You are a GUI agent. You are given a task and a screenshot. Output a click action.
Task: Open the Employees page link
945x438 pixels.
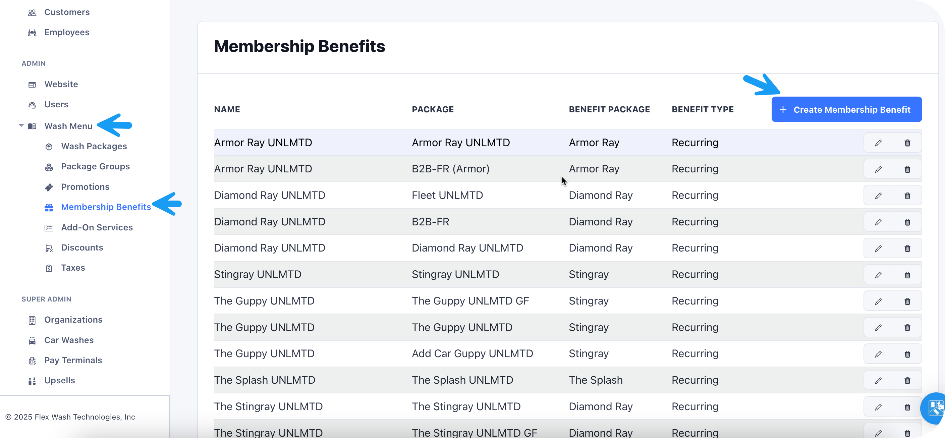click(x=67, y=32)
